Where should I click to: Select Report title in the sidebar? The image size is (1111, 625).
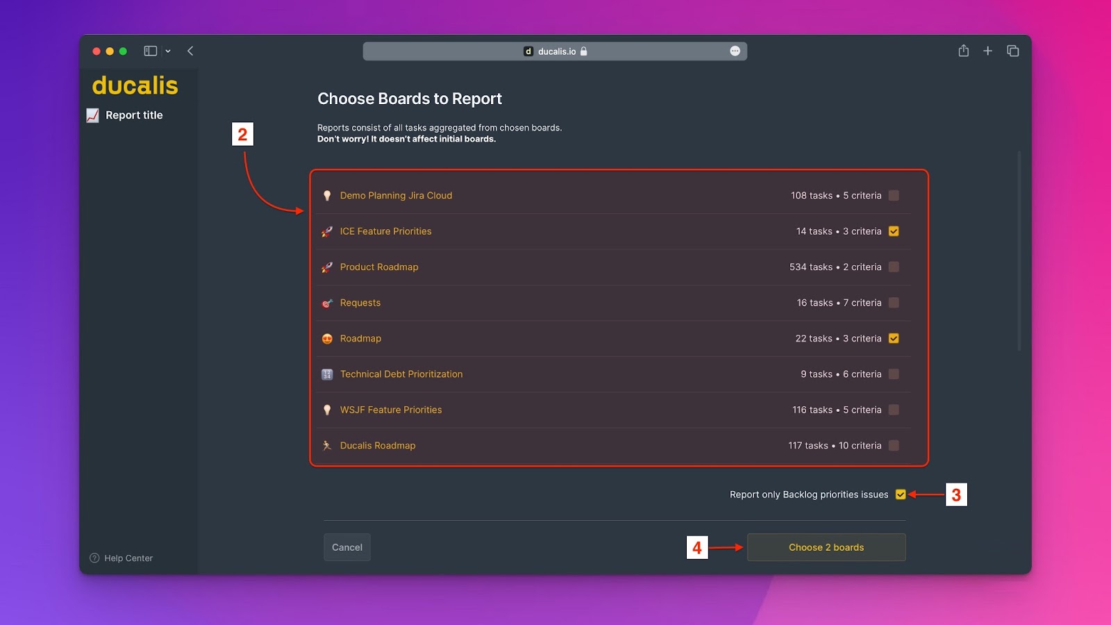click(x=134, y=115)
